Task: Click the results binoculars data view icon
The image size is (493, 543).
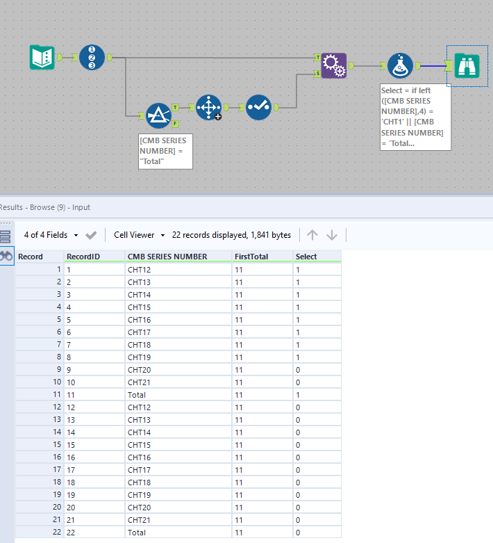Action: point(6,256)
